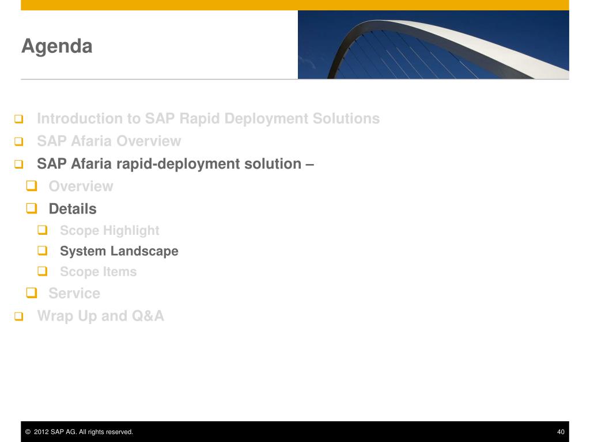Click the bullet box next to Wrap Up and Q&A
This screenshot has width=590, height=442.
19,317
